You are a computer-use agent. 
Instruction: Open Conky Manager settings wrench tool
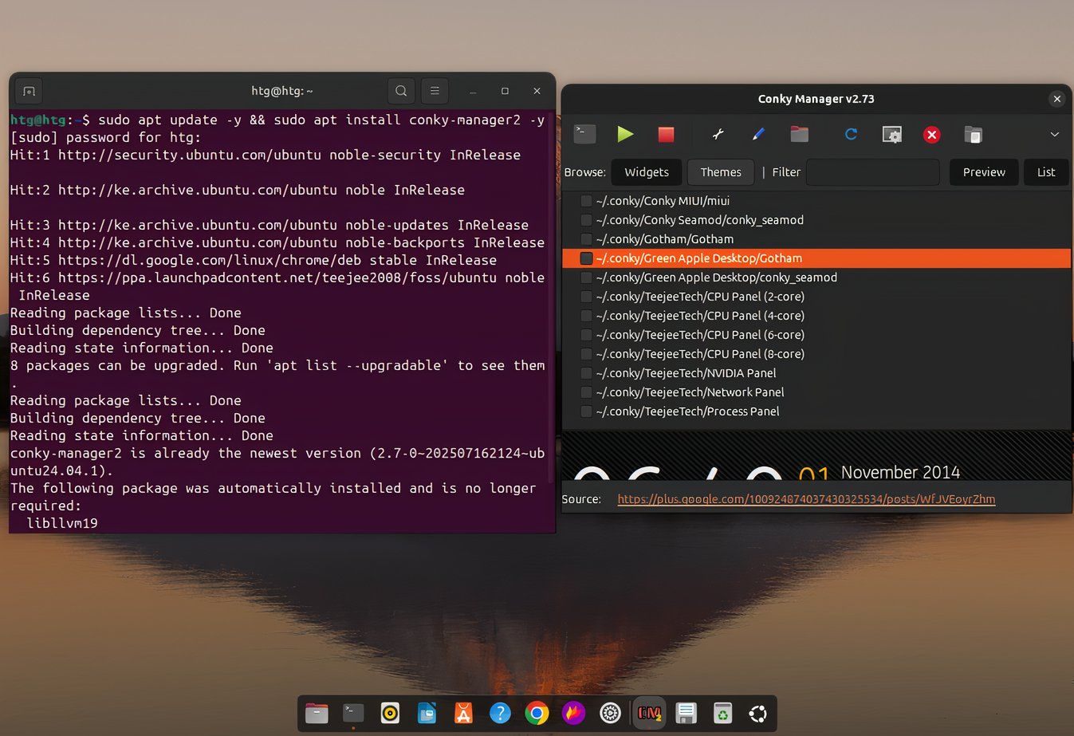pyautogui.click(x=718, y=134)
